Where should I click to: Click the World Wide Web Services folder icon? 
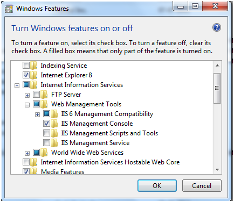pyautogui.click(x=44, y=153)
